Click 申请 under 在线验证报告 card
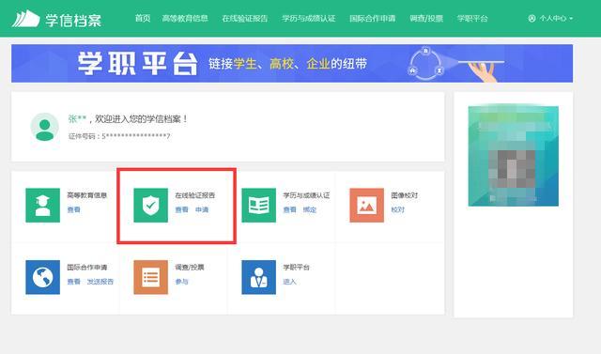 click(x=202, y=209)
